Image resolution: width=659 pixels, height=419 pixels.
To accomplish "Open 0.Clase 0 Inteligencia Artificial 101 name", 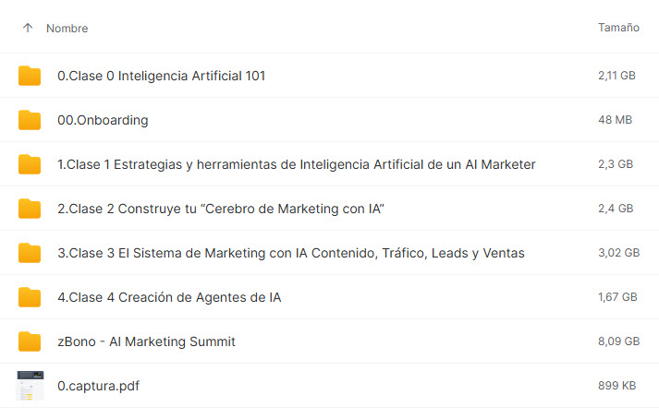I will (162, 76).
